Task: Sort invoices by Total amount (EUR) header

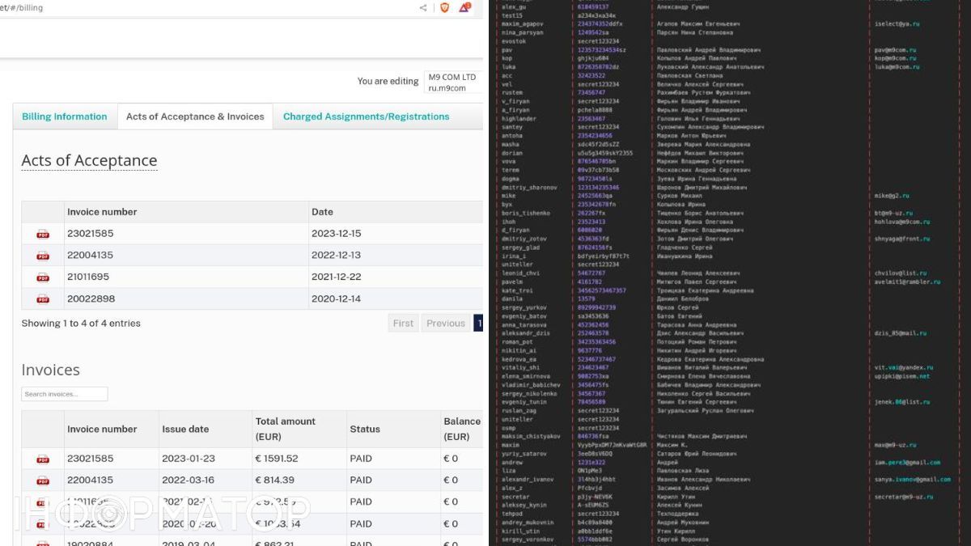Action: coord(285,429)
